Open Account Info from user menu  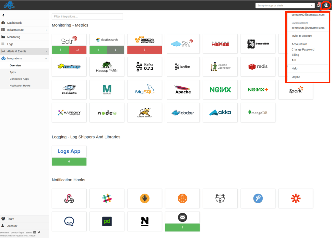pyautogui.click(x=299, y=44)
